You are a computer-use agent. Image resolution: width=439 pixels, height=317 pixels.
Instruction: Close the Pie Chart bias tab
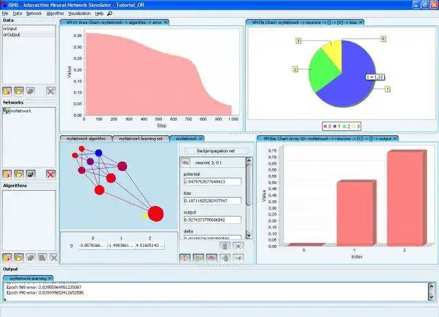click(x=361, y=22)
